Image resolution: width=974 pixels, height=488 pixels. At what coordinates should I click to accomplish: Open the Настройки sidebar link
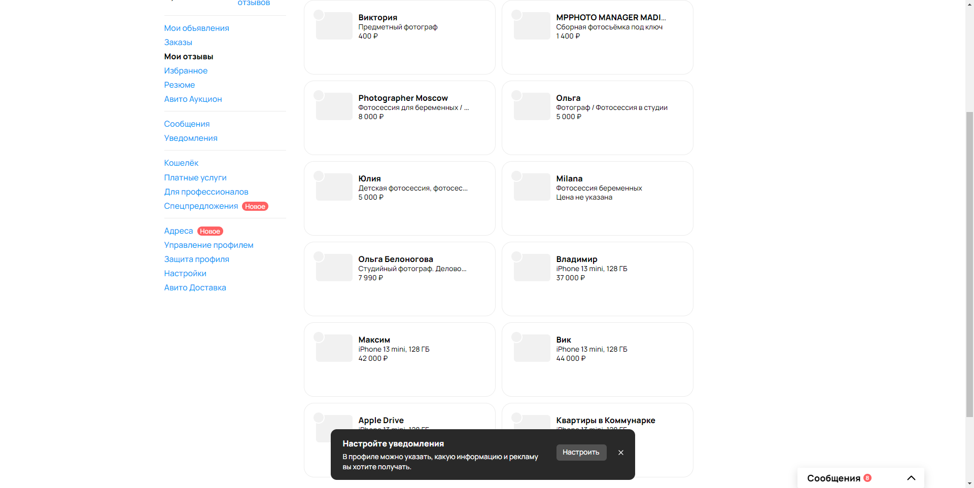coord(185,274)
